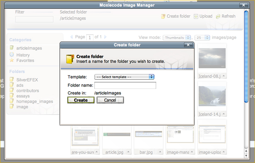The height and width of the screenshot is (163, 255).
Task: Go to previous page arrow
Action: pos(72,37)
